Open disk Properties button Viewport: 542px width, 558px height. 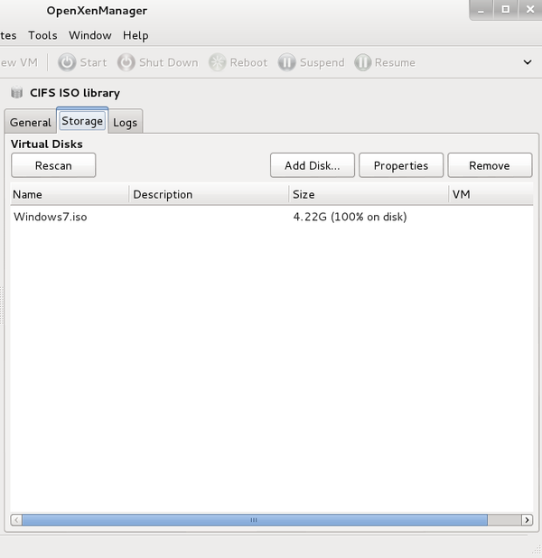tap(401, 165)
